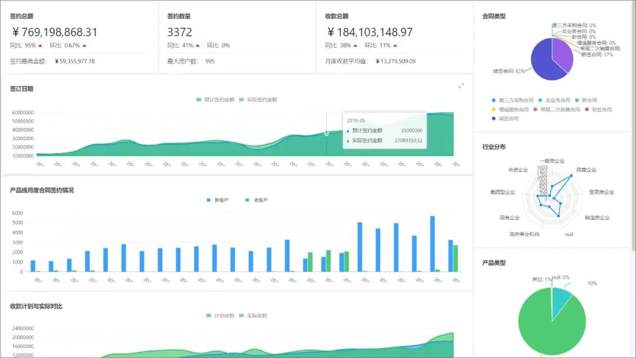Click the 产品线月度合同签约情况 chart title
The height and width of the screenshot is (358, 636).
(42, 190)
